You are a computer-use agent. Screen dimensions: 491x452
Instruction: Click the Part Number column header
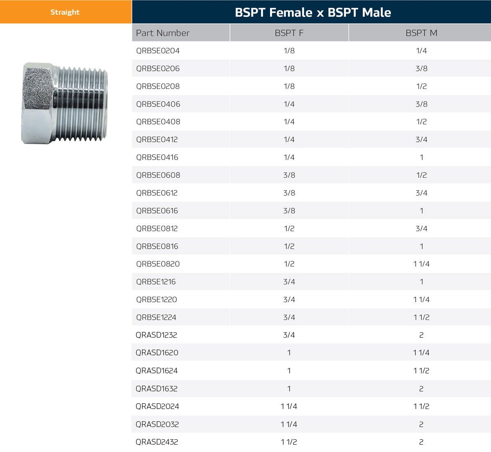pyautogui.click(x=163, y=33)
